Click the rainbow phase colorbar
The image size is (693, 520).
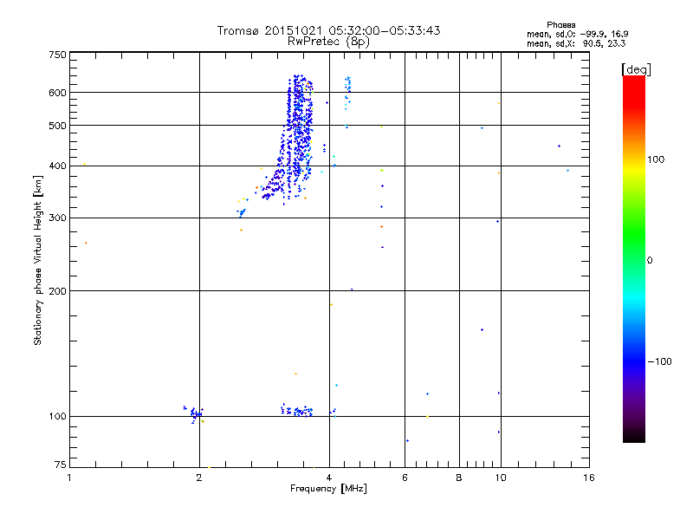634,259
